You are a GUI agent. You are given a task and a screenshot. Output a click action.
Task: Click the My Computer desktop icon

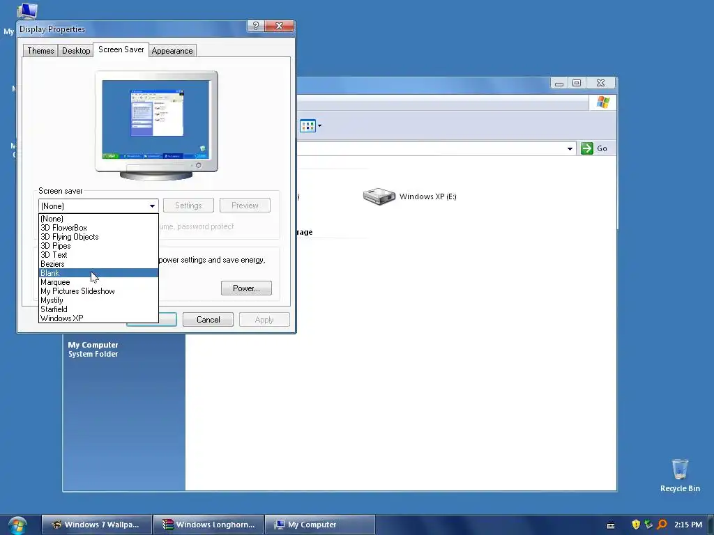[26, 10]
